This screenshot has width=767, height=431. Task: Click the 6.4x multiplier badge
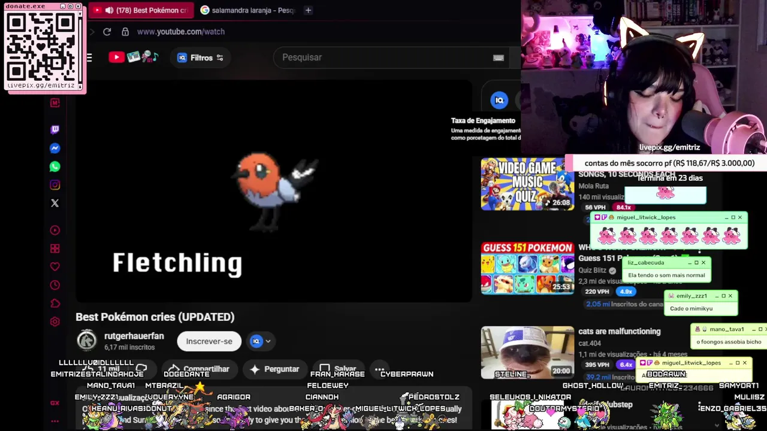[626, 365]
